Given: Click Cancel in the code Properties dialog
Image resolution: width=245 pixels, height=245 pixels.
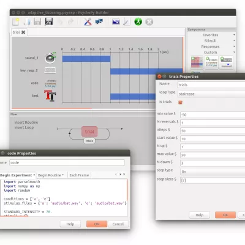Looking at the screenshot, I should 118,224.
